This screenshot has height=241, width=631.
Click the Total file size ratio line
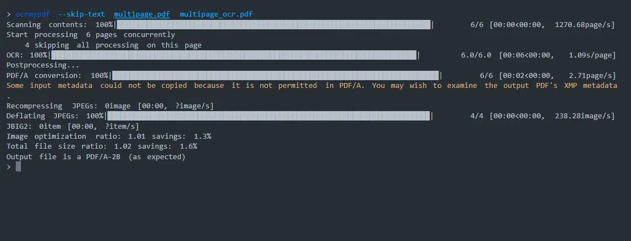point(101,146)
